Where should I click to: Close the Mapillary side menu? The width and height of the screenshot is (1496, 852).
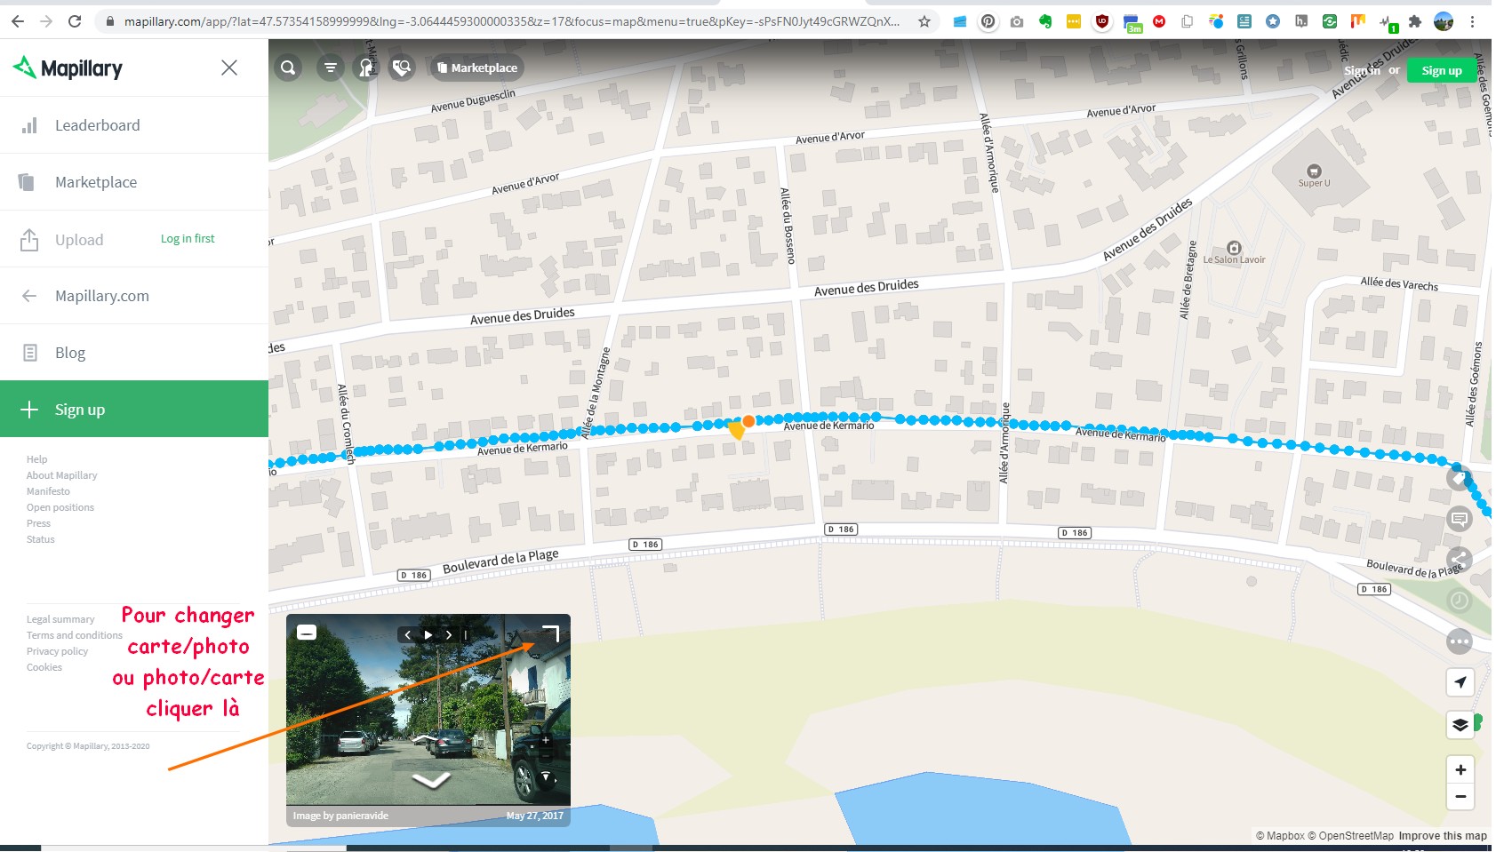(x=229, y=68)
